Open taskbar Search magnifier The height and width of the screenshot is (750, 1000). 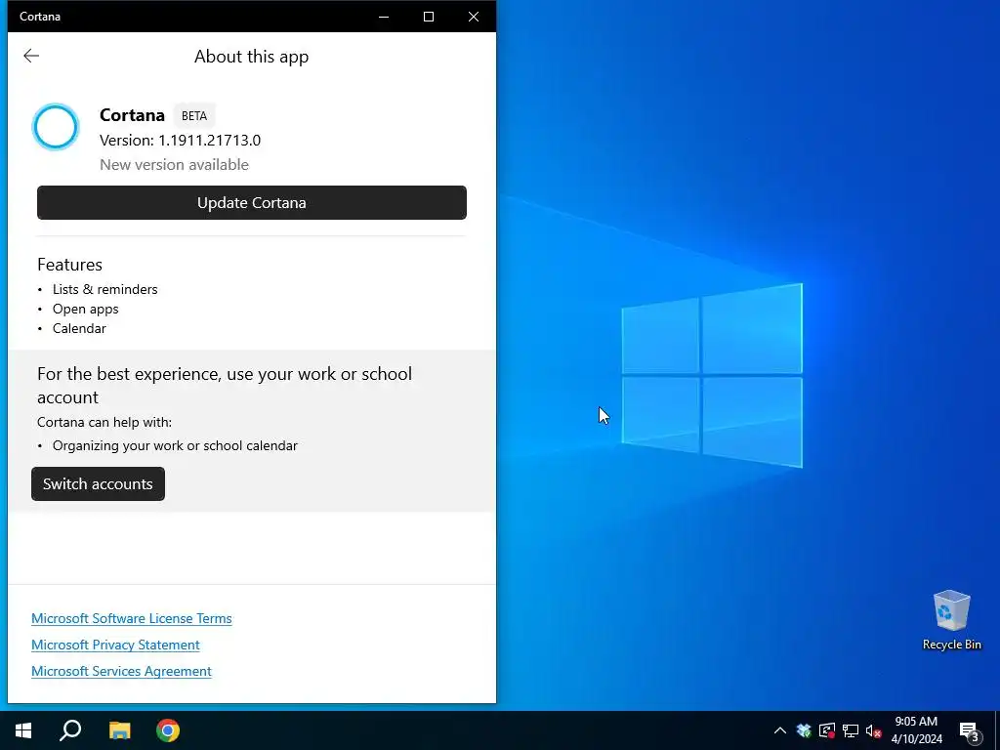70,730
